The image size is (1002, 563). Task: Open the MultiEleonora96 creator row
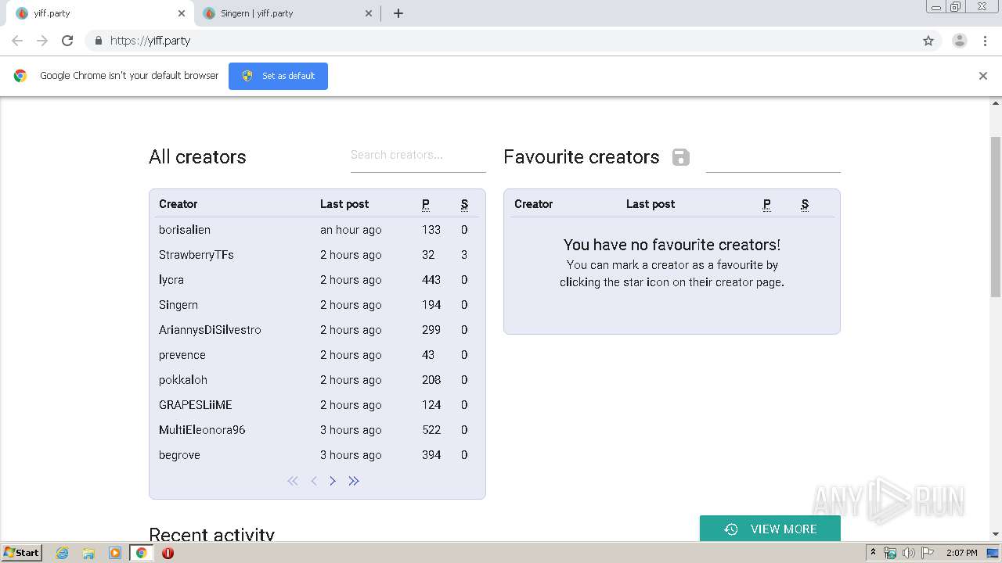coord(317,430)
